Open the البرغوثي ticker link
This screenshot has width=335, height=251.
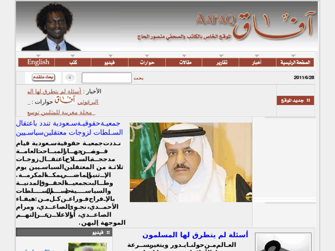point(88,102)
